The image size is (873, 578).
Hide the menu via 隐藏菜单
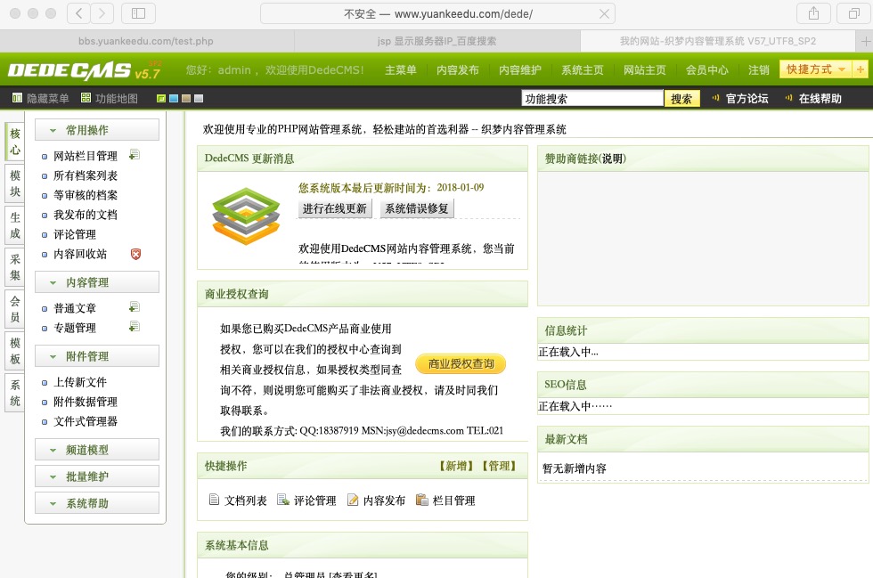tap(41, 99)
